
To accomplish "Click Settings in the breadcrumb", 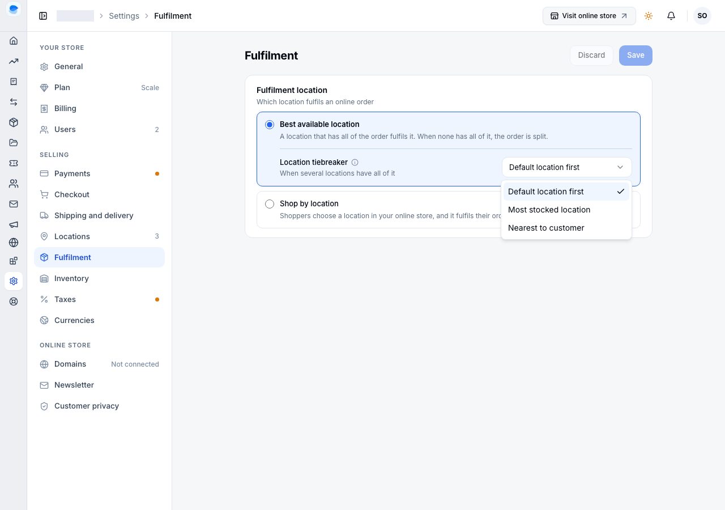I will coord(124,16).
